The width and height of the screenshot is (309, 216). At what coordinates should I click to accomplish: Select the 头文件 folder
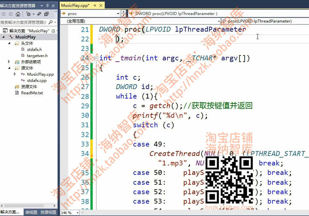27,43
